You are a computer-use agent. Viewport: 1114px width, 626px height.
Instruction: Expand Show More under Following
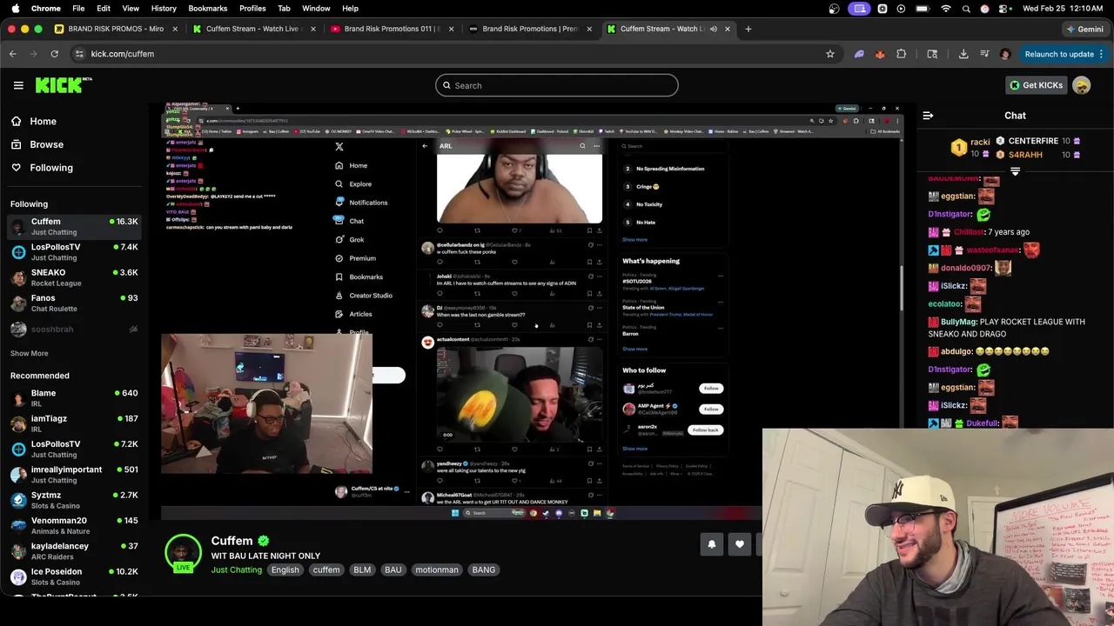(x=29, y=353)
